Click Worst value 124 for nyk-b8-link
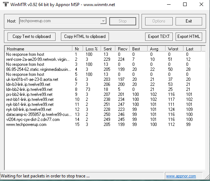Viewport: 210px width, 181px height. pyautogui.click(x=171, y=109)
